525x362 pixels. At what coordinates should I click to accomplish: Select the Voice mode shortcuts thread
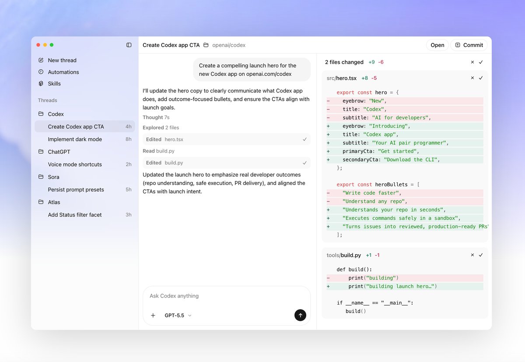coord(85,164)
